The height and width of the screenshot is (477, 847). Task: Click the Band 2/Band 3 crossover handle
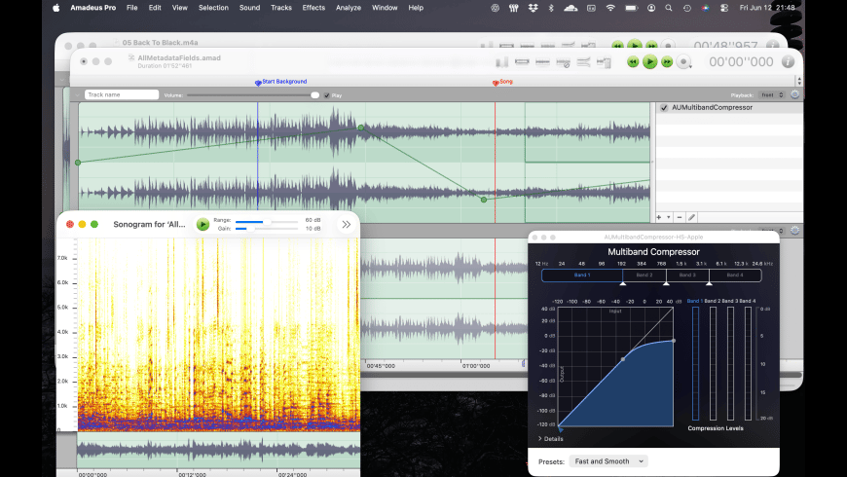666,283
